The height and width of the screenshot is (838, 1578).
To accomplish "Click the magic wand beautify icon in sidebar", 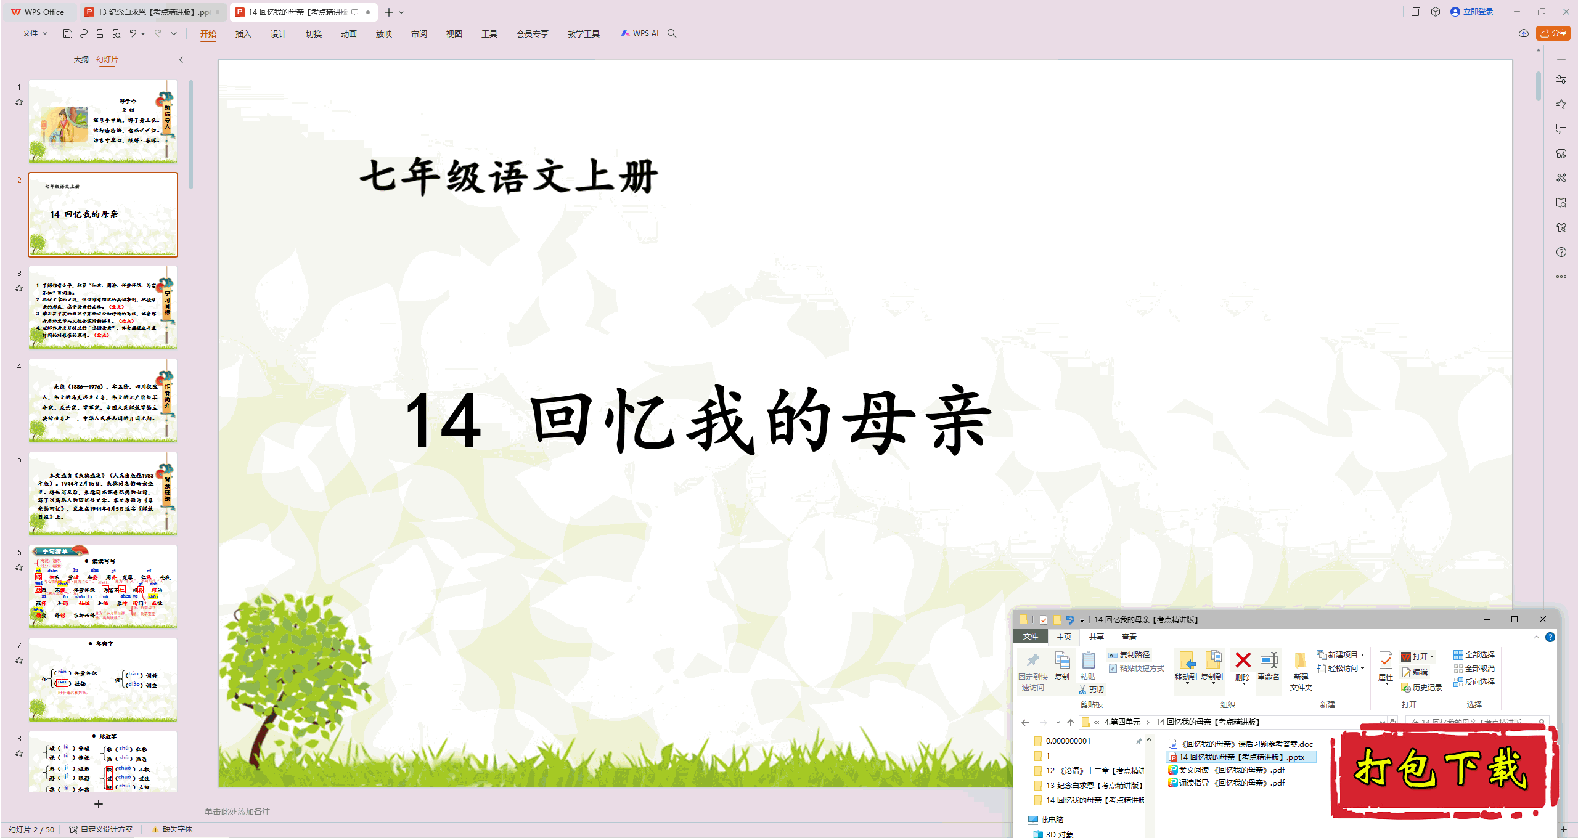I will [x=1561, y=178].
